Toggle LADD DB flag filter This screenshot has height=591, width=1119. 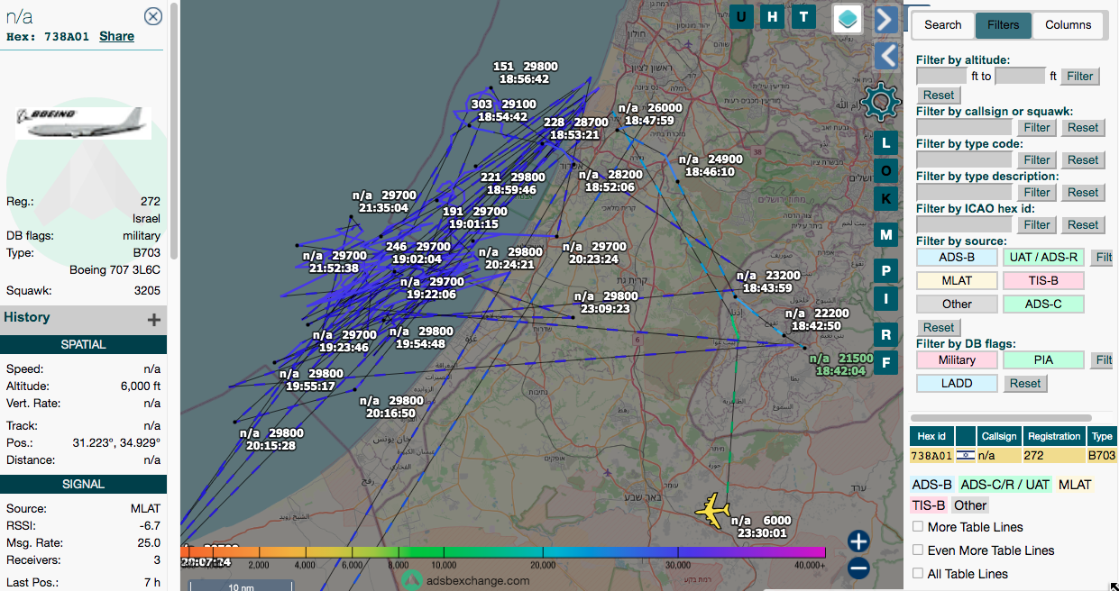(x=957, y=384)
